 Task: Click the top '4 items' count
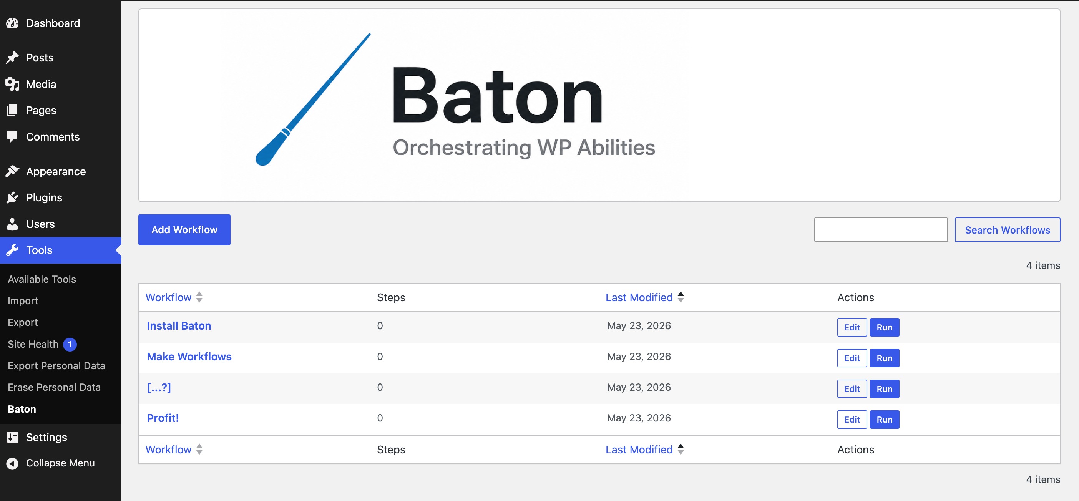[1043, 265]
